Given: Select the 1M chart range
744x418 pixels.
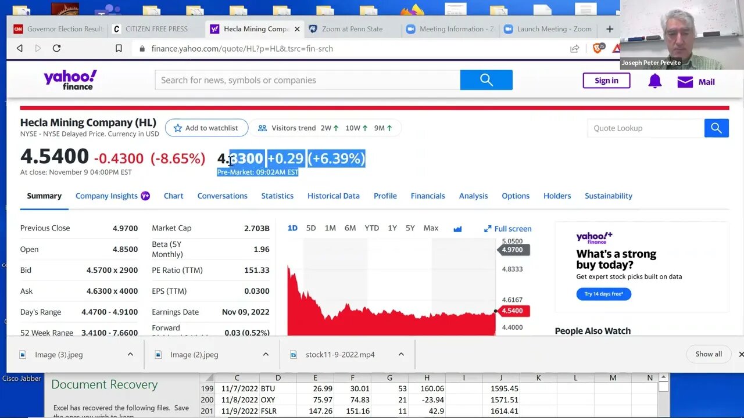Looking at the screenshot, I should tap(330, 228).
